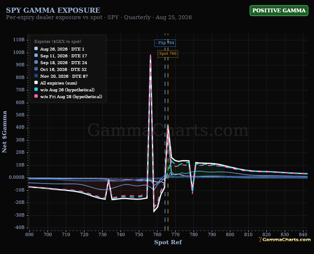Hide the Oct 16, 2026 DTE 52 series
This screenshot has width=314, height=254.
pos(61,69)
